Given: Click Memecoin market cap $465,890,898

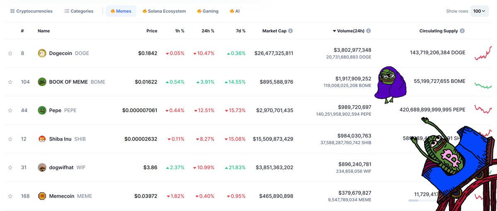Looking at the screenshot, I should [x=276, y=196].
